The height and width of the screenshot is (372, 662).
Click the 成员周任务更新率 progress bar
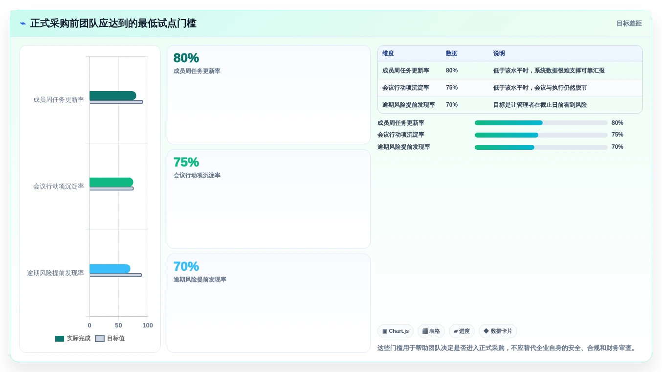(x=541, y=123)
